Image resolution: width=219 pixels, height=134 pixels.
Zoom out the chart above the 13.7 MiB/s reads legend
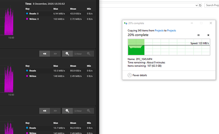tap(67, 111)
